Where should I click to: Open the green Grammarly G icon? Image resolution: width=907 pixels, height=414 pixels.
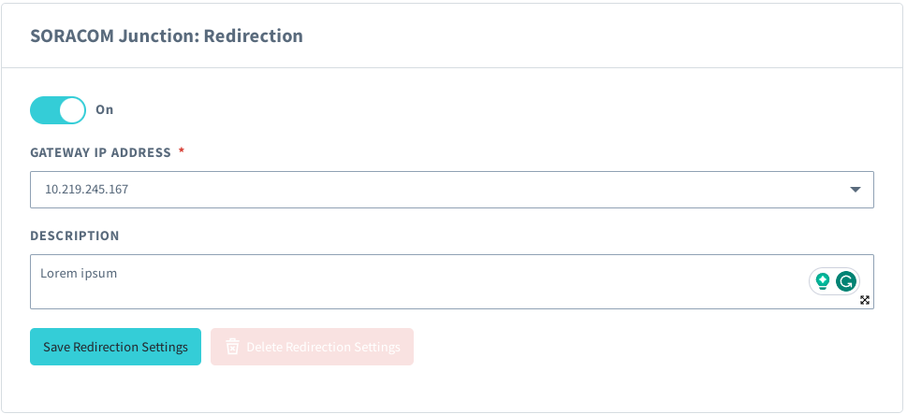click(846, 280)
